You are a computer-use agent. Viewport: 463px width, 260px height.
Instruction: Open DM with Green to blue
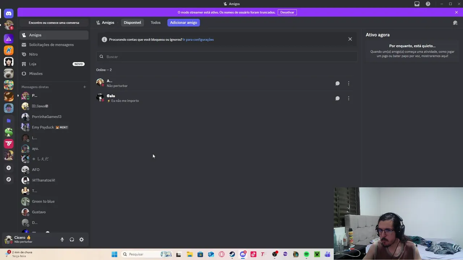(x=54, y=201)
